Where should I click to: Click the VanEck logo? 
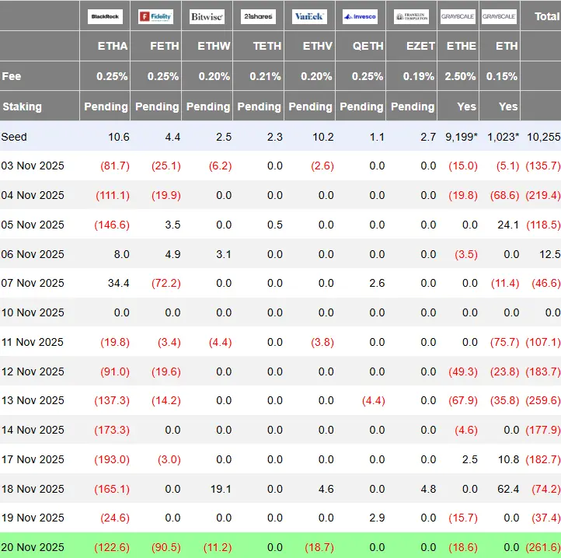click(x=309, y=16)
